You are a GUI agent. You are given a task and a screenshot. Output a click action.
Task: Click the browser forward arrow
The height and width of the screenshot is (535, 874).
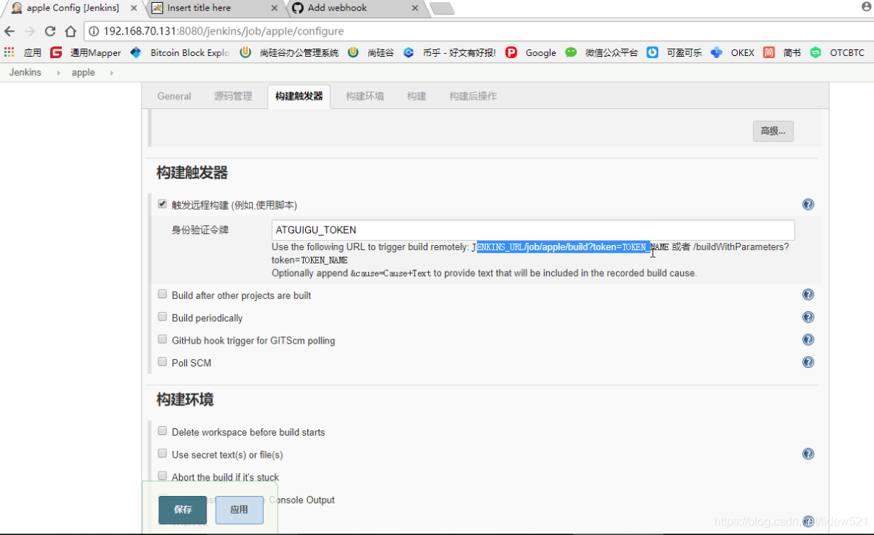point(29,31)
